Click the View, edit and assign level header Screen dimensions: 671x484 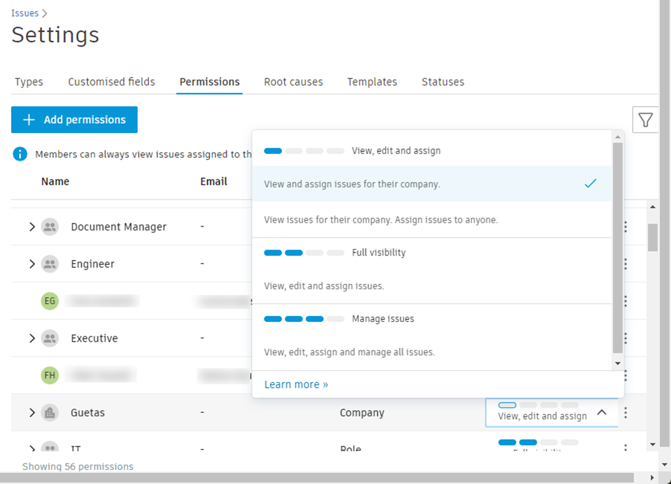[x=396, y=150]
